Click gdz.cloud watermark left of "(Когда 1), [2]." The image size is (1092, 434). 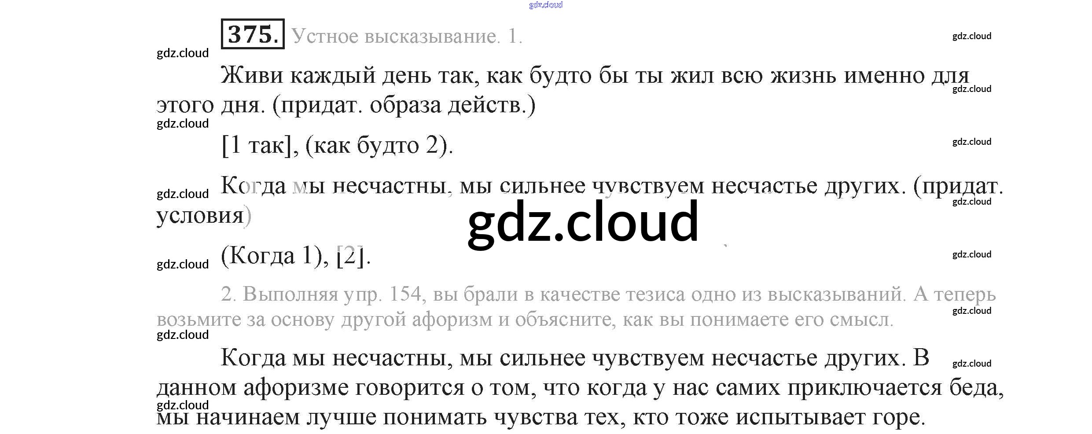coord(183,264)
